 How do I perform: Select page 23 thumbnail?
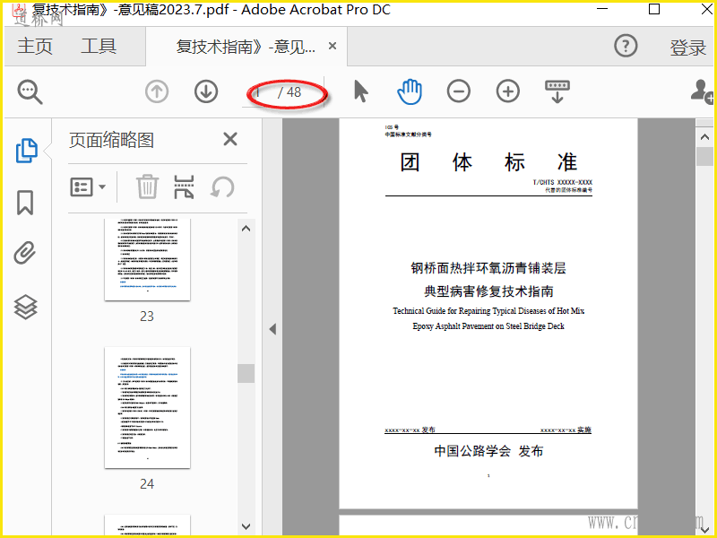point(147,259)
